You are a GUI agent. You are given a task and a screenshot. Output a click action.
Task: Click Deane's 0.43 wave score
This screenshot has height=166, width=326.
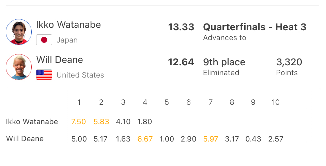[x=253, y=139]
